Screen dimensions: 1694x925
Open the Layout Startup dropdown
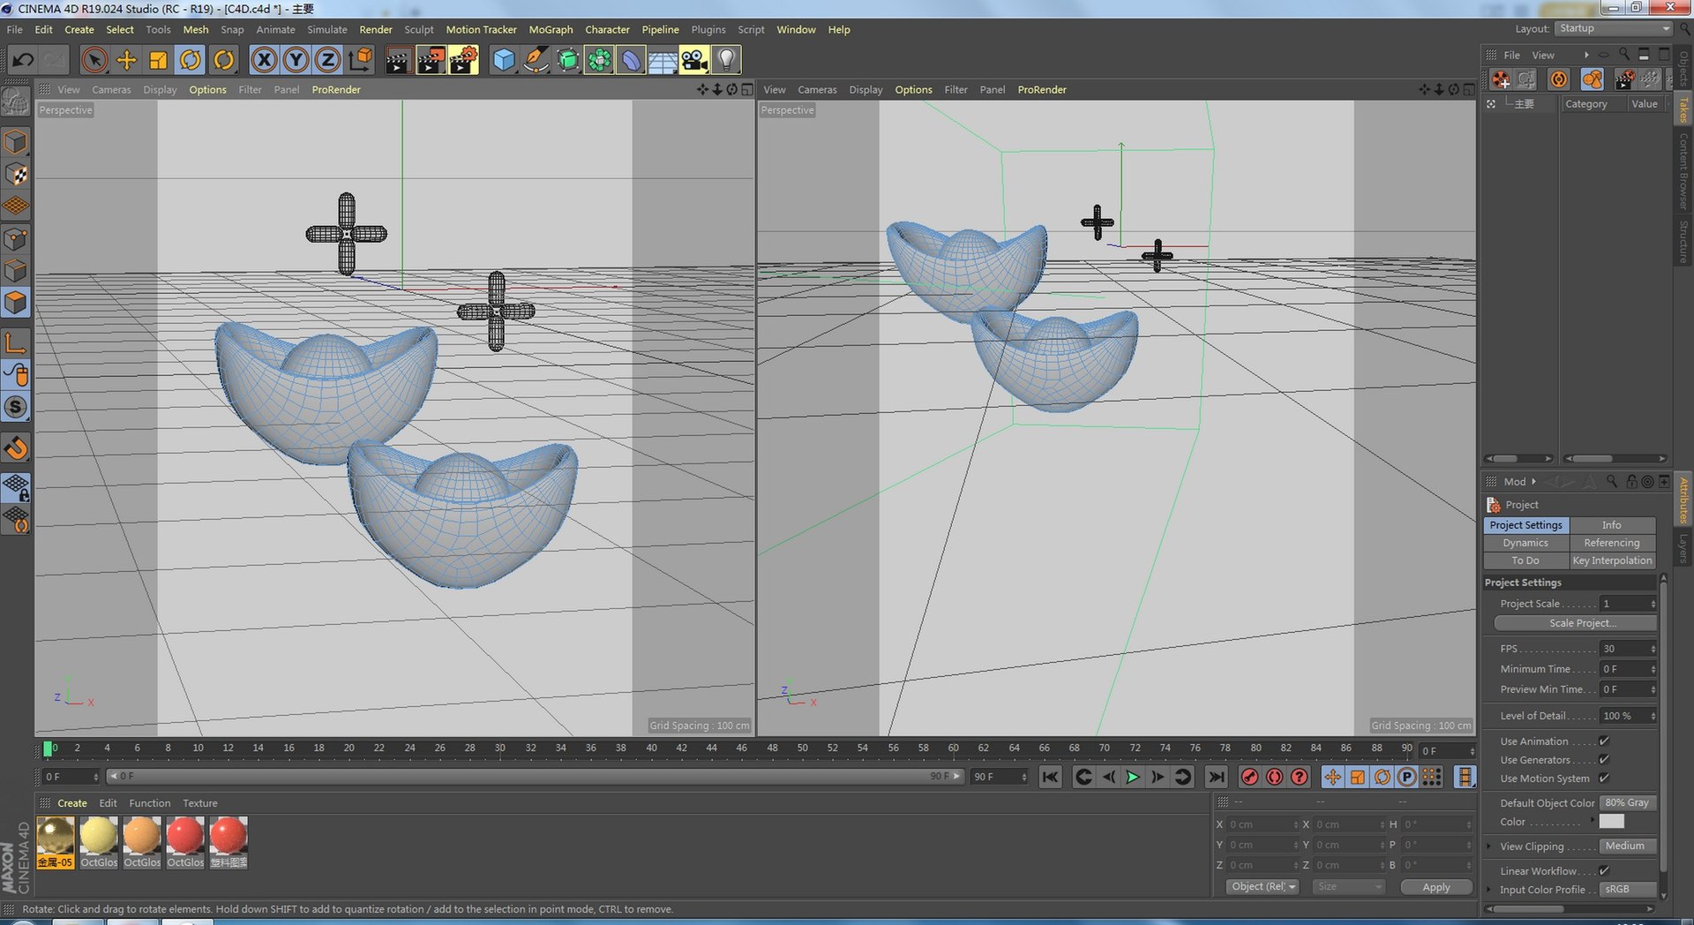tap(1614, 29)
